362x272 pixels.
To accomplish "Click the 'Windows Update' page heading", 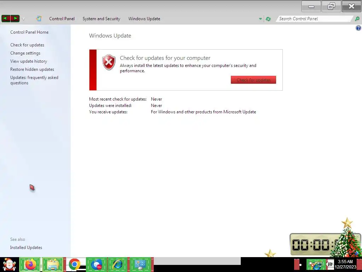I will (x=110, y=36).
